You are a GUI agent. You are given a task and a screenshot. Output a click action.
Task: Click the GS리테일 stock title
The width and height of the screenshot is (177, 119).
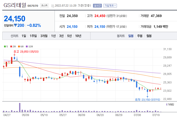[15, 5]
